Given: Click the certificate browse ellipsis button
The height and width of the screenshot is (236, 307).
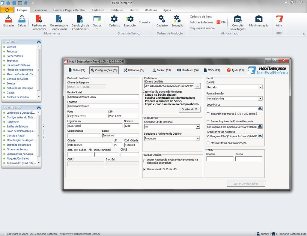Looking at the screenshot, I should (197, 86).
